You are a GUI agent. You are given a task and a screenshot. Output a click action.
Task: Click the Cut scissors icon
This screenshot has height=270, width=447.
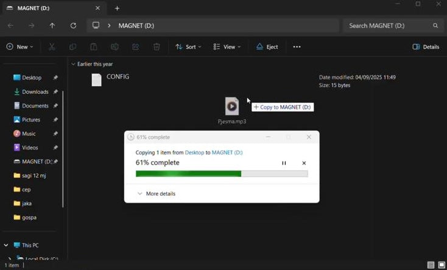coord(52,47)
